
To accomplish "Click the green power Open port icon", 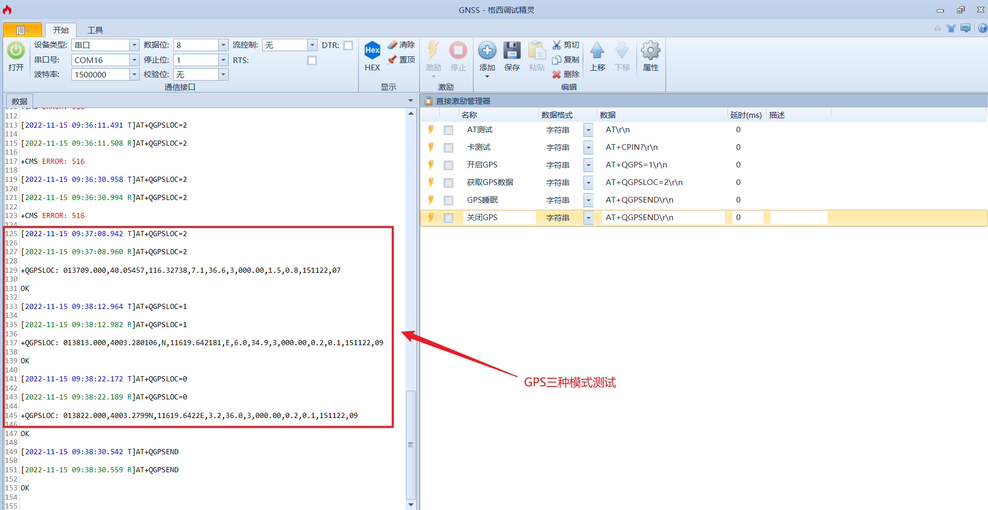I will tap(16, 51).
